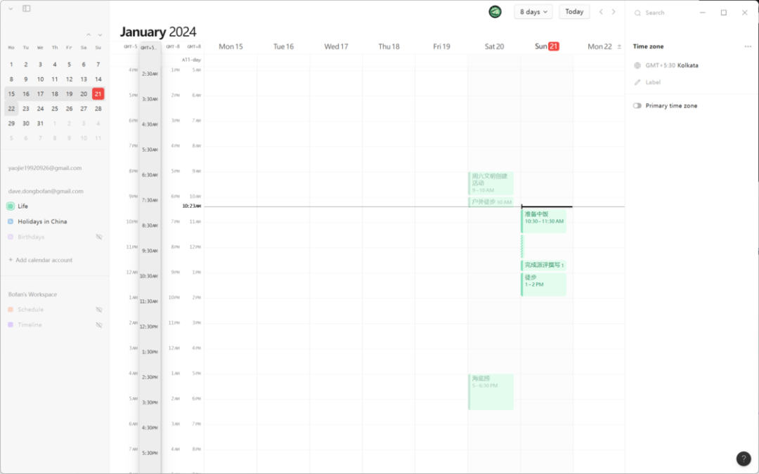Go to next month in mini calendar
The width and height of the screenshot is (759, 474).
tap(100, 35)
